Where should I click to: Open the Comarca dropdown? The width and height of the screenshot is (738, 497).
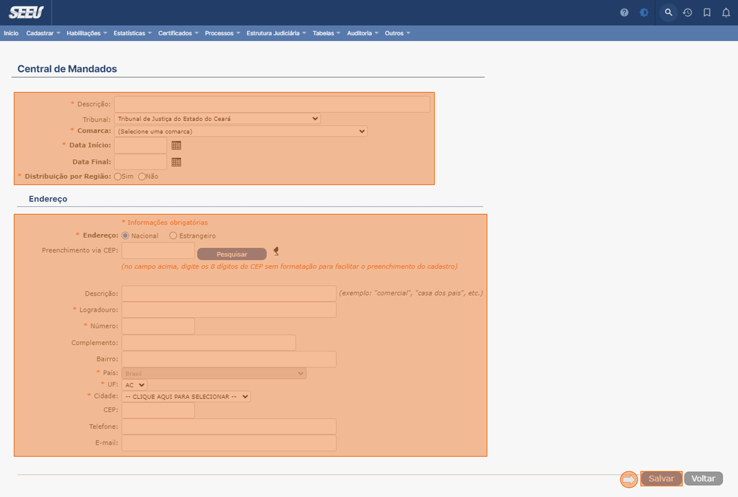(x=241, y=131)
